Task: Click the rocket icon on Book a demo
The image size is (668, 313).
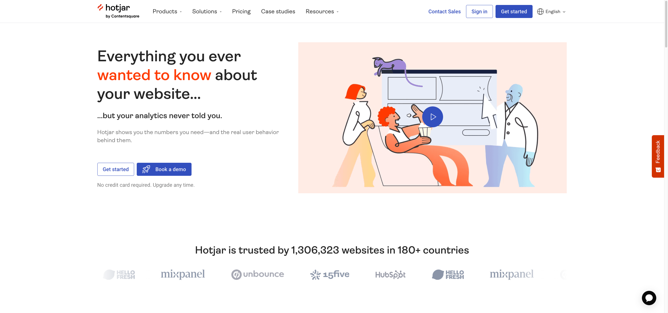Action: point(146,169)
